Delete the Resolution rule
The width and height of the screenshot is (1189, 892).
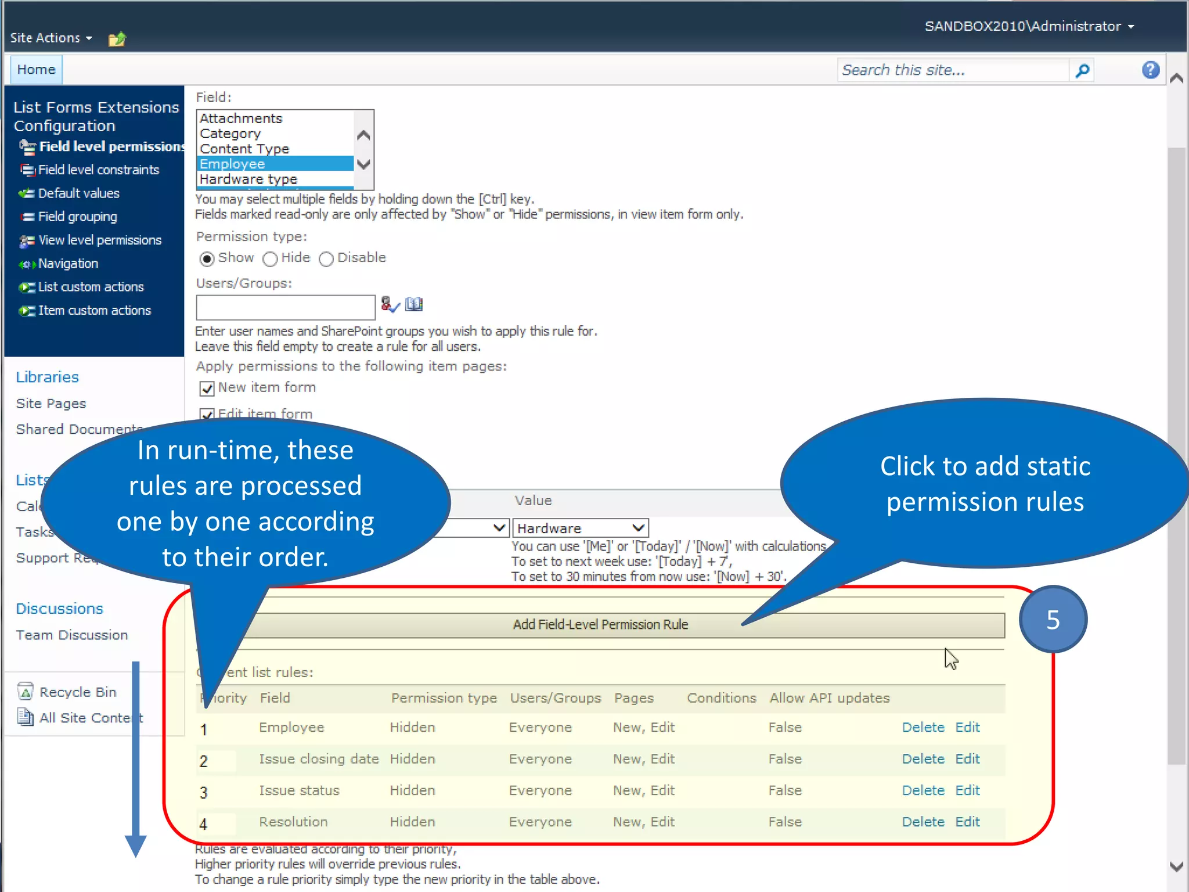(923, 822)
